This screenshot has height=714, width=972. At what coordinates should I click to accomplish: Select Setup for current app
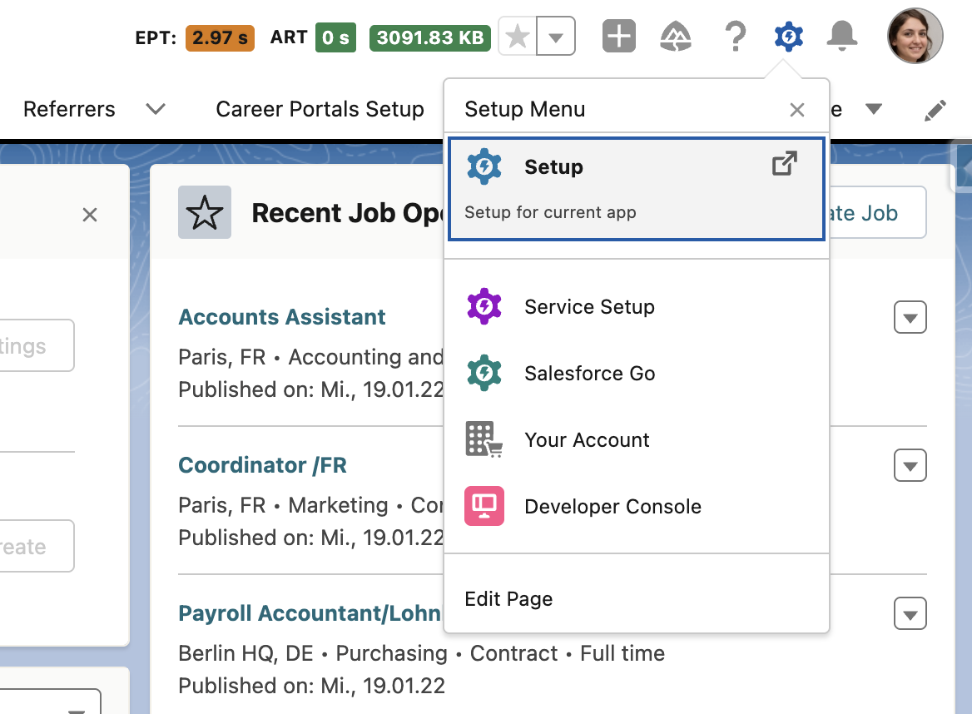click(x=637, y=188)
